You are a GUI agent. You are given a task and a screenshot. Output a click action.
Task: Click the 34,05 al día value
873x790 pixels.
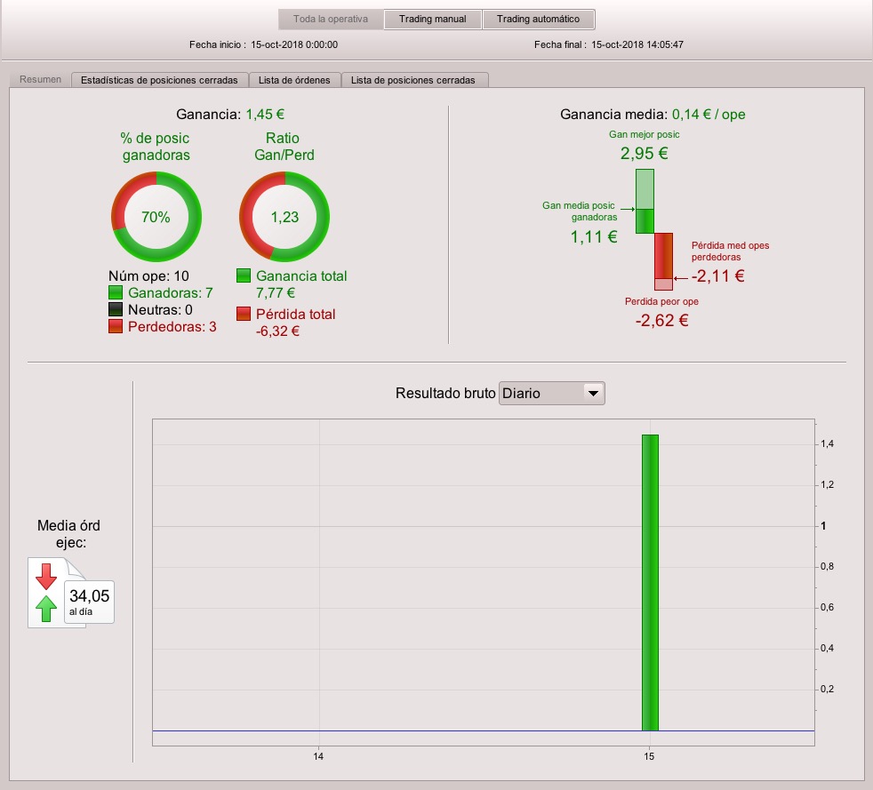tap(89, 602)
